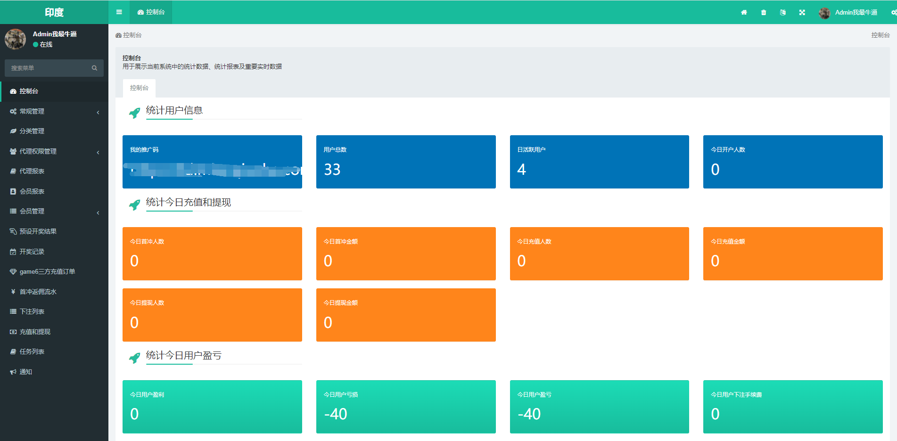Expand the 会员管理 sidebar menu
Image resolution: width=897 pixels, height=441 pixels.
point(54,212)
